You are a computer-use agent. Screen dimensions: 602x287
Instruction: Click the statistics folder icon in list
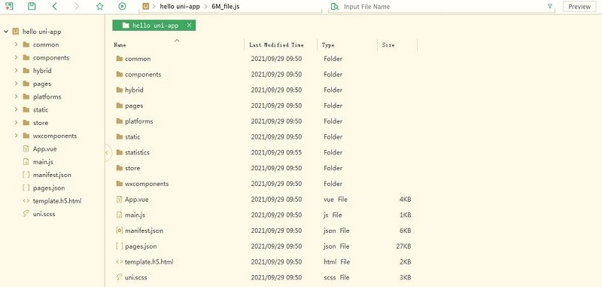click(120, 152)
